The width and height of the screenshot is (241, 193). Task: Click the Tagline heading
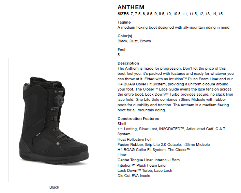point(124,22)
